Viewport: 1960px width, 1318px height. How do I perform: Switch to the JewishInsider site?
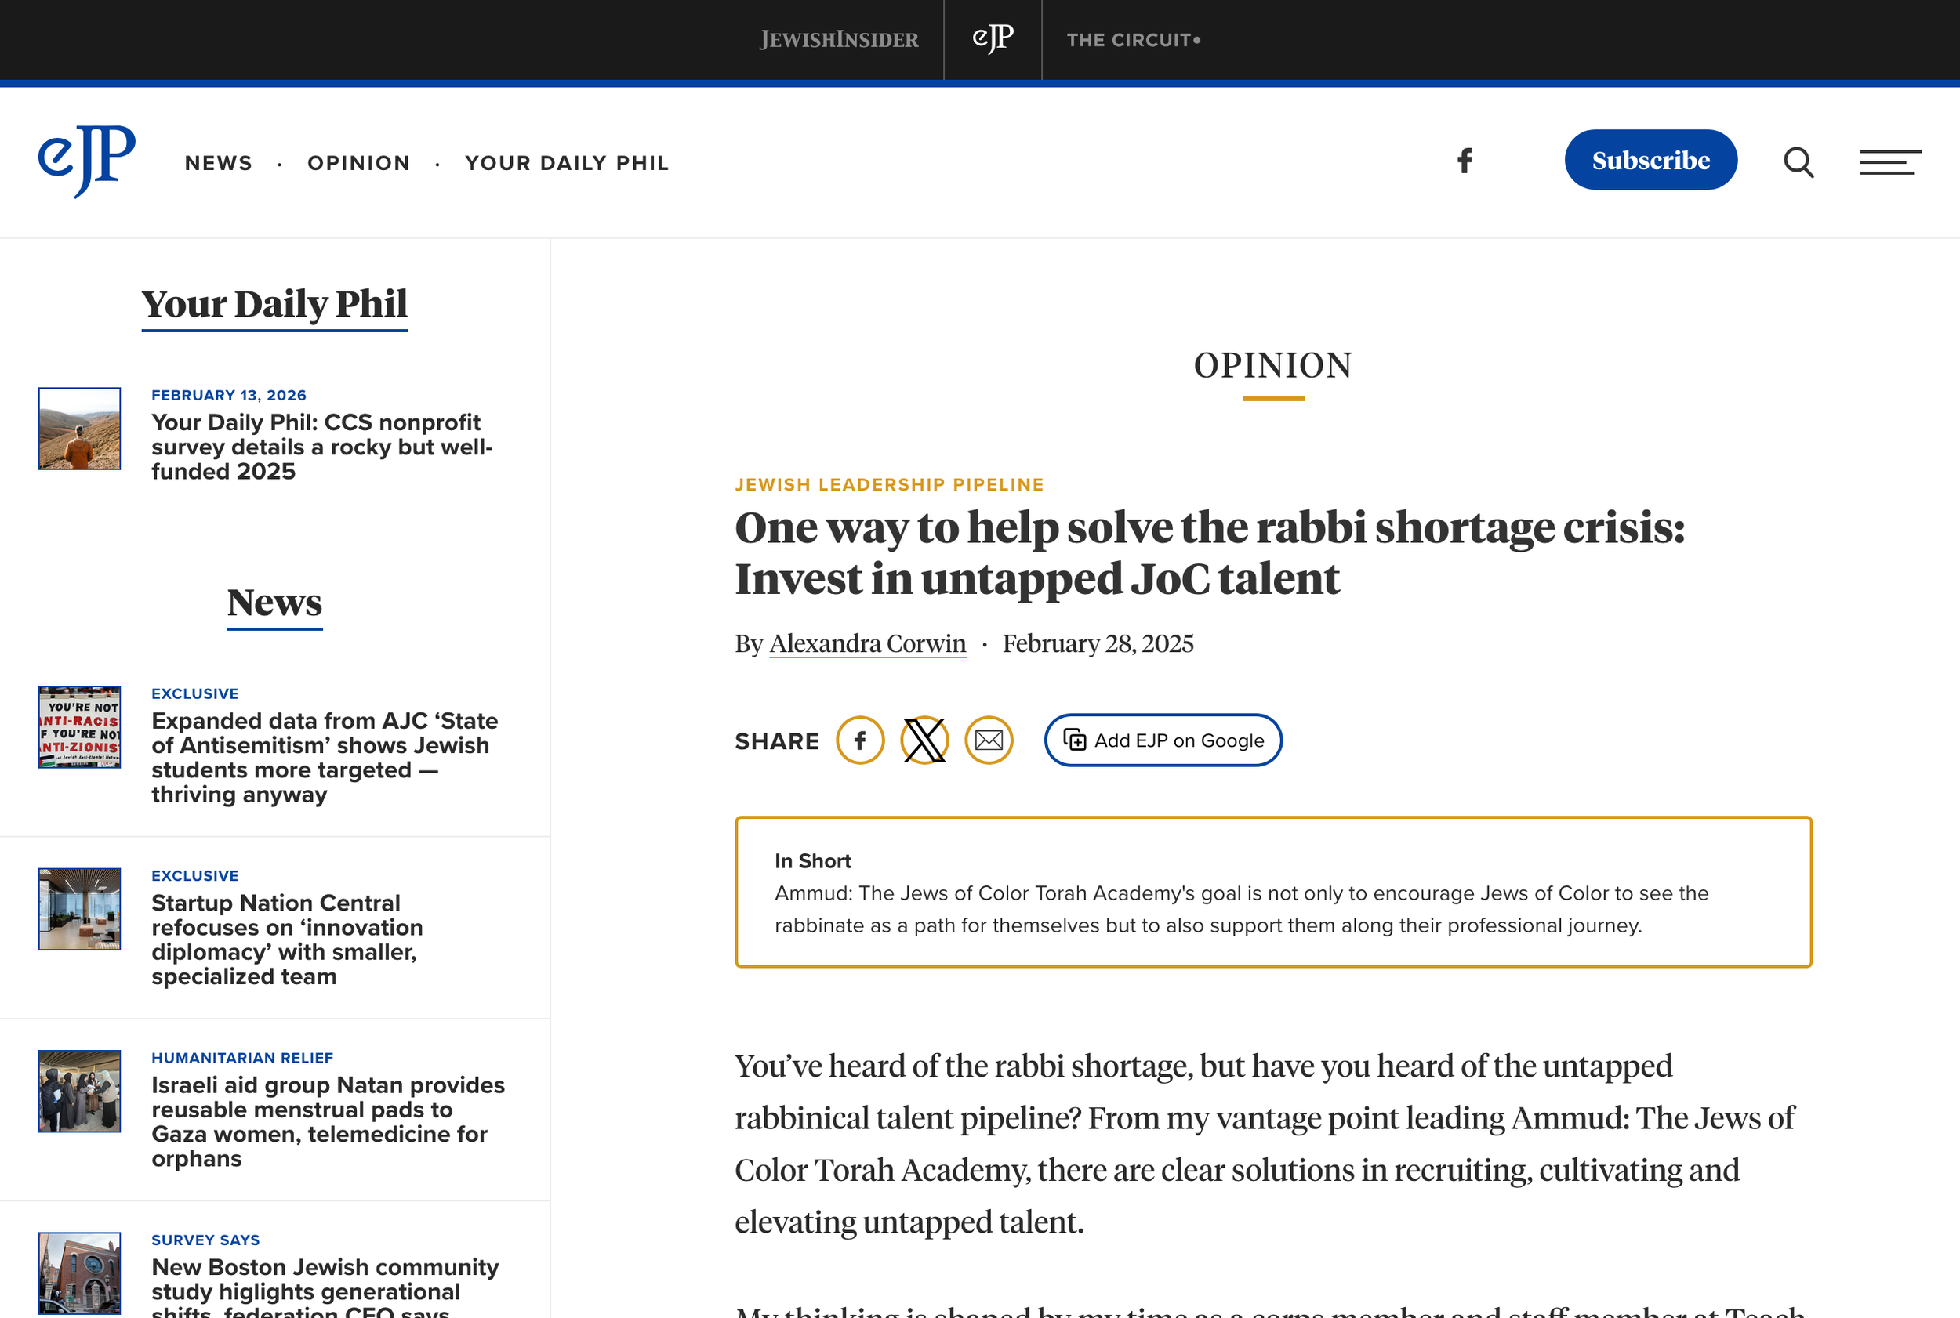click(x=837, y=38)
